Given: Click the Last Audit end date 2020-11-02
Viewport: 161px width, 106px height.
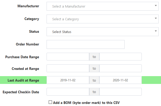Looking at the screenshot, I should [x=120, y=80].
